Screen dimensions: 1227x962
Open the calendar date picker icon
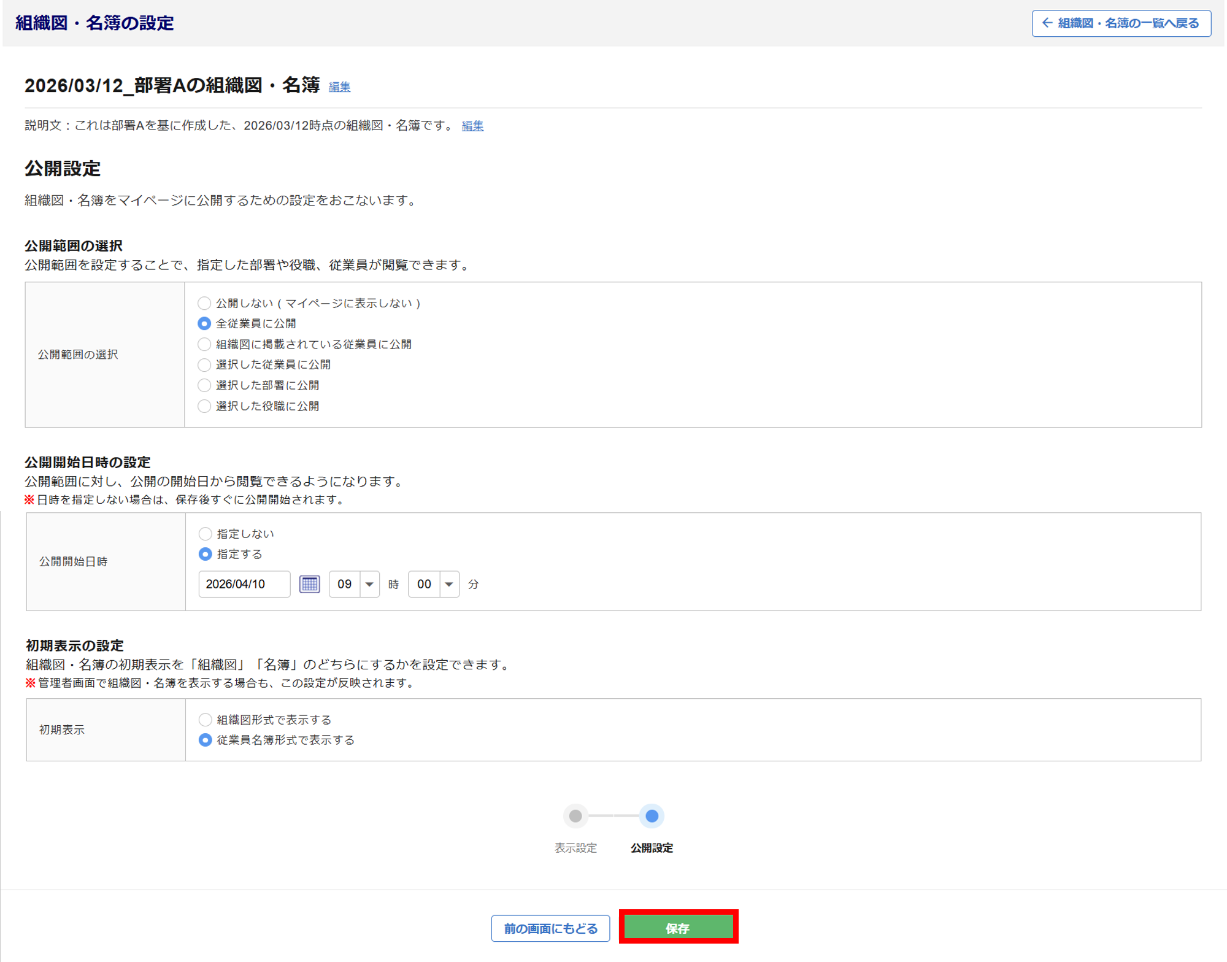pos(309,584)
